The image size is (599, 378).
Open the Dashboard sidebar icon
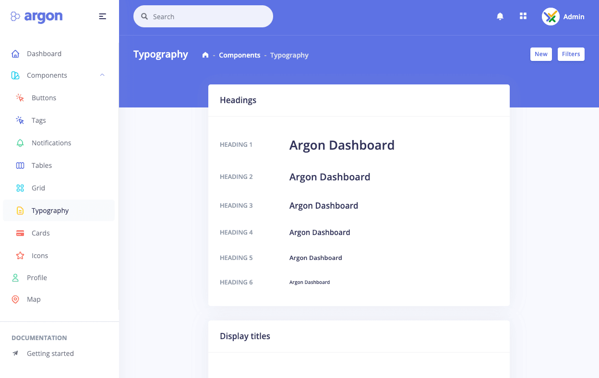[x=16, y=53]
